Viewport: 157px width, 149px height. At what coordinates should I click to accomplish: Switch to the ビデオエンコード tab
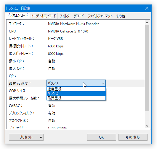pyautogui.click(x=17, y=15)
